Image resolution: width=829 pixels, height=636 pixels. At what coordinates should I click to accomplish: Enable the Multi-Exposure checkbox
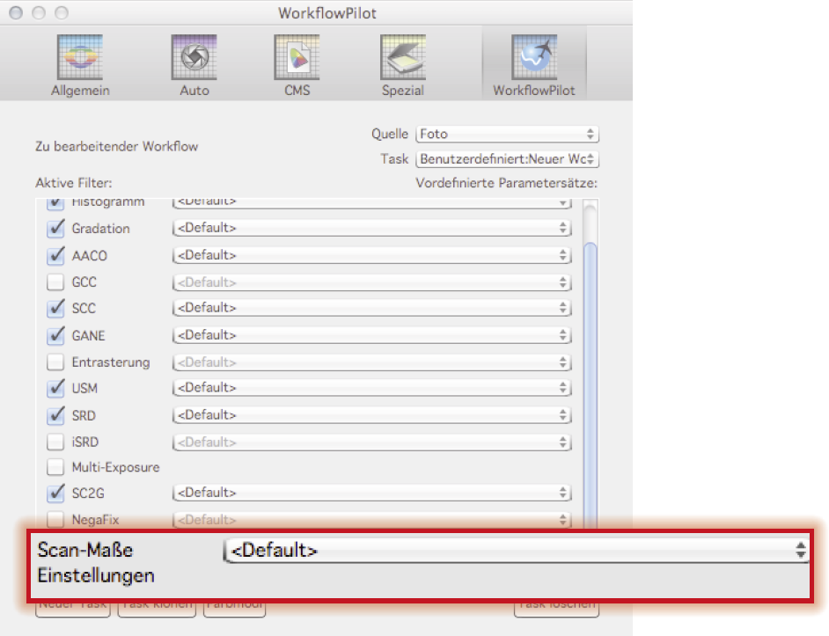coord(55,467)
